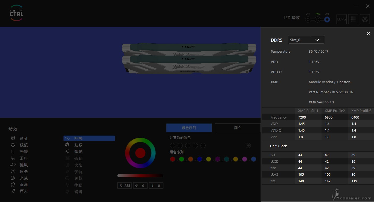The height and width of the screenshot is (202, 374).
Task: Minimize the FURY CTRL window
Action: (356, 6)
